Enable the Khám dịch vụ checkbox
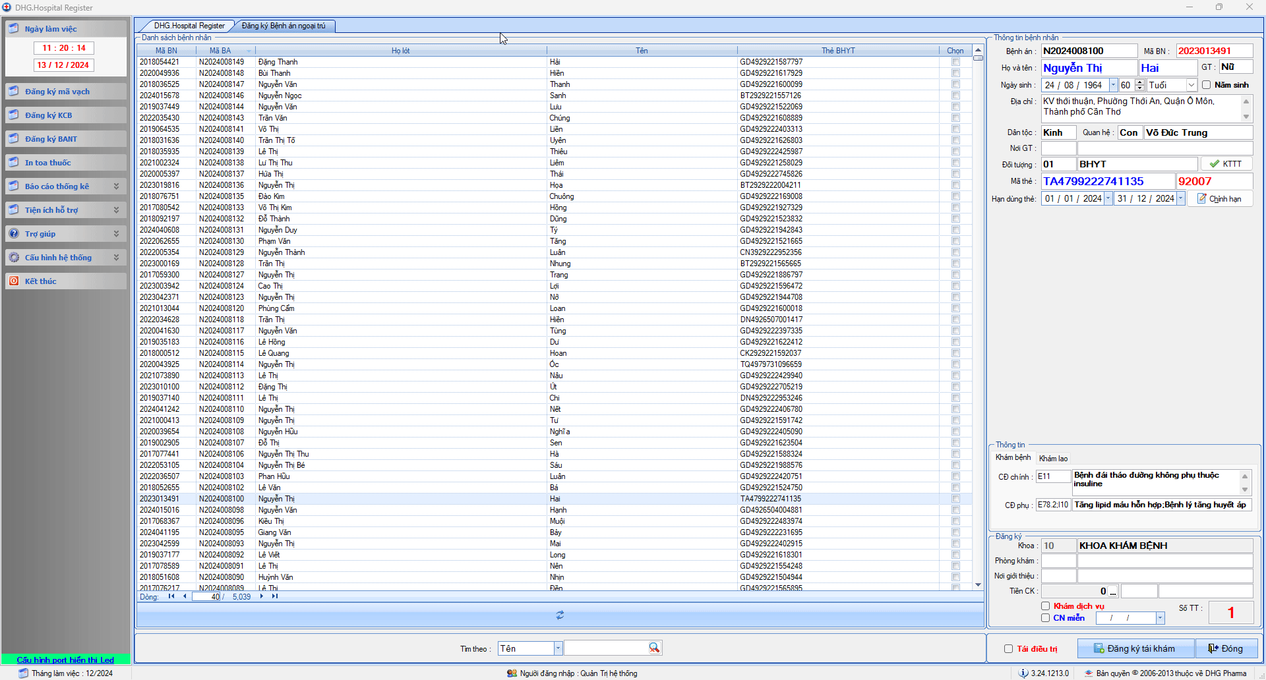Screen dimensions: 1266x680 coord(1045,606)
